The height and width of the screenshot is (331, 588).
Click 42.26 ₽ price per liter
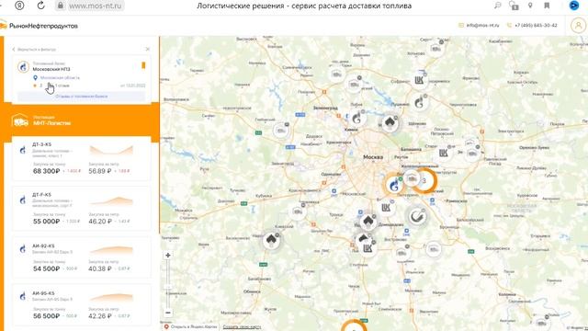click(100, 316)
